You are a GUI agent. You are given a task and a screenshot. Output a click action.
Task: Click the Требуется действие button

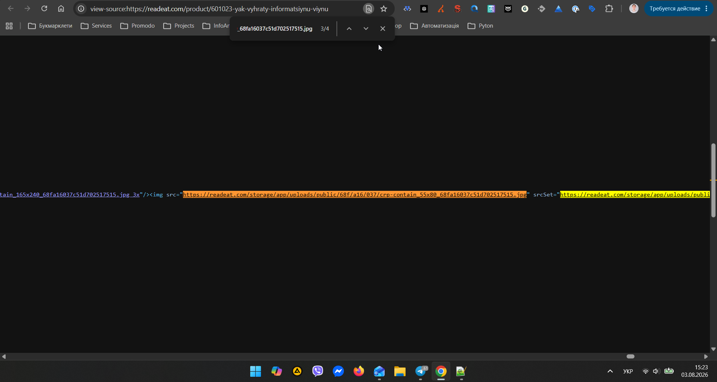coord(679,9)
